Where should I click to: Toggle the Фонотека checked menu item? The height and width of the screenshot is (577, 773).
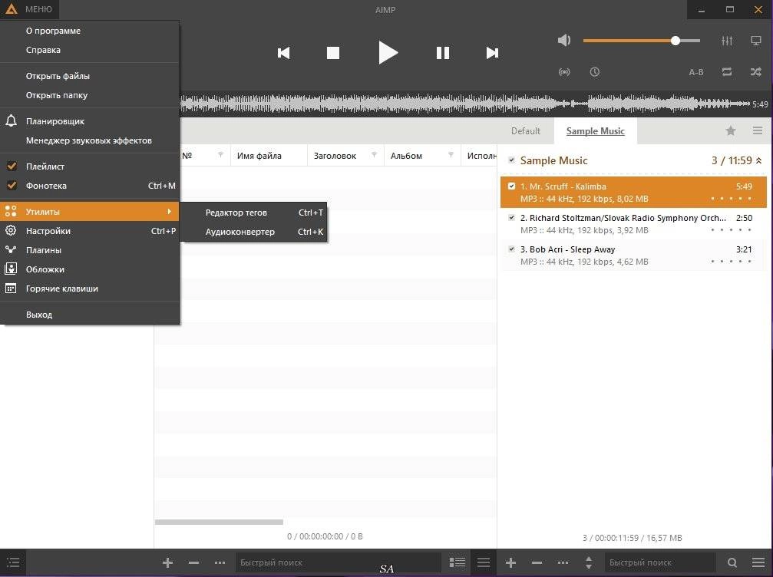[x=89, y=186]
